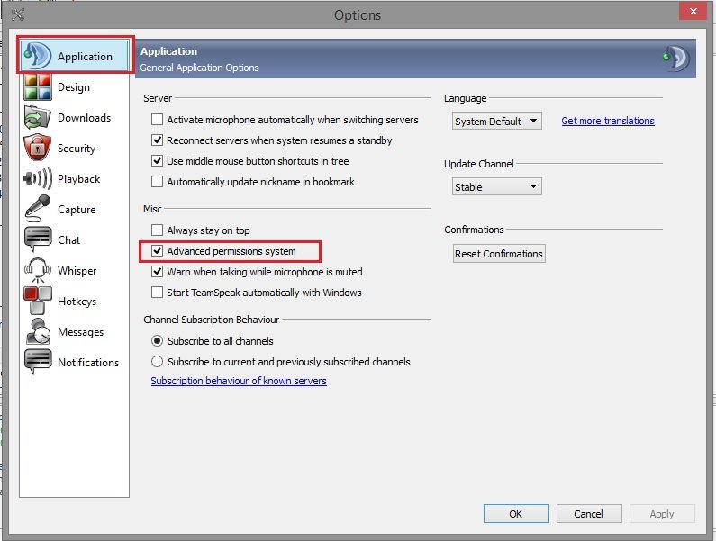Open the Language System Default dropdown
The image size is (716, 541).
coord(497,121)
